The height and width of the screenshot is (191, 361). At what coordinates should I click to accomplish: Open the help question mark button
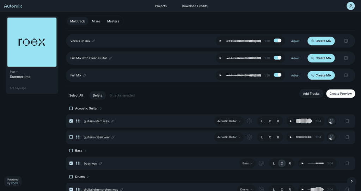tap(351, 181)
